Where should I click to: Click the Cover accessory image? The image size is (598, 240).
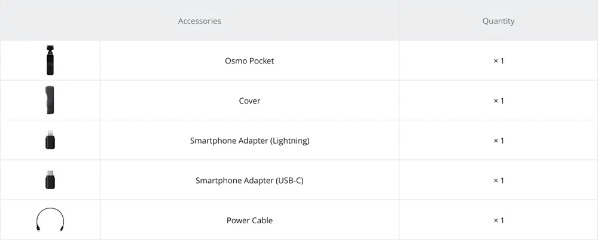(x=50, y=101)
